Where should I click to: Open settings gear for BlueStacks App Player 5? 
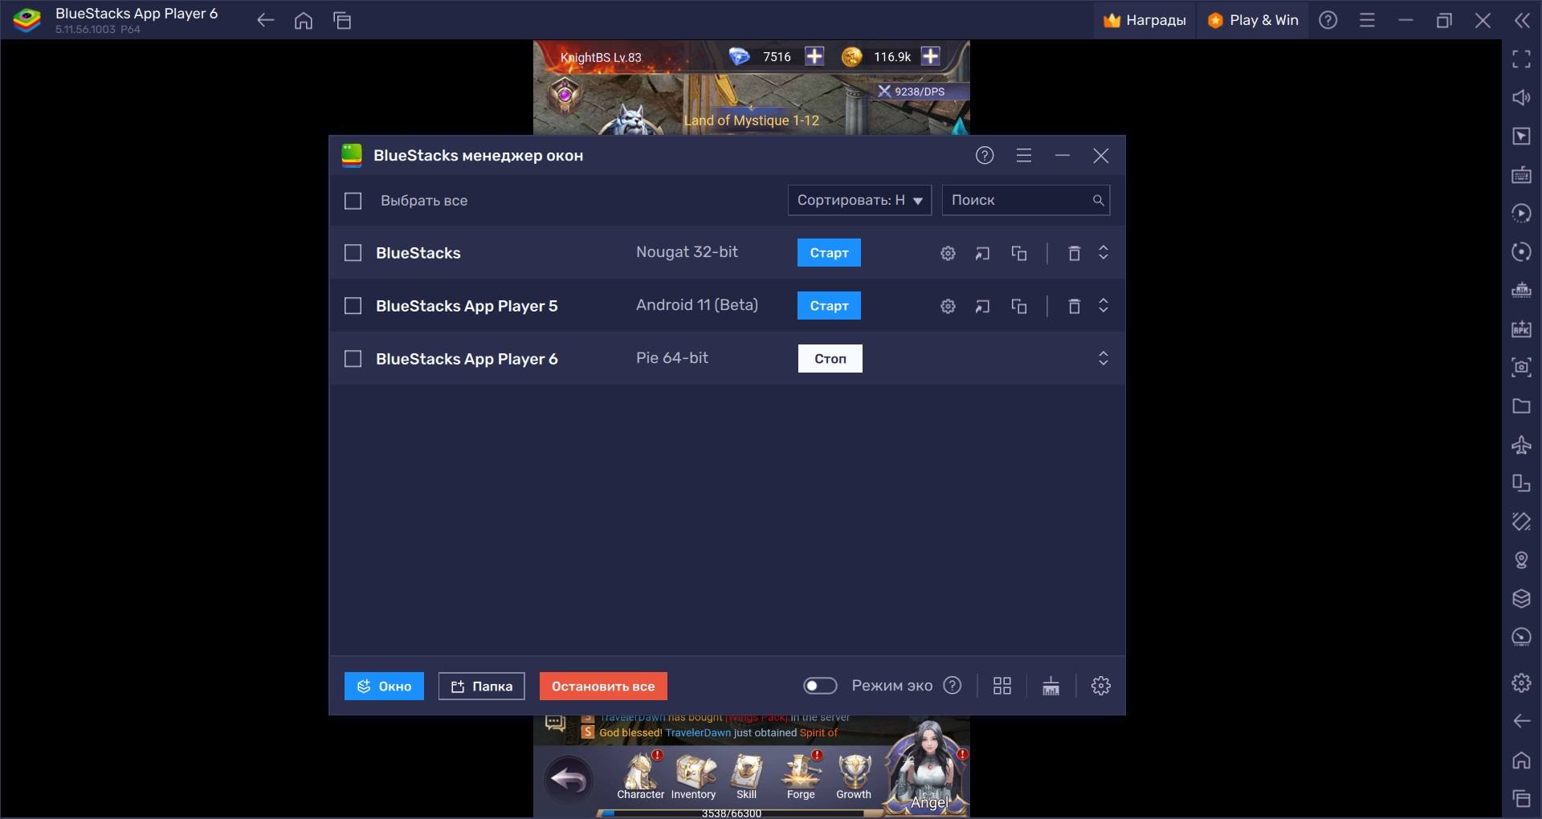[948, 307]
